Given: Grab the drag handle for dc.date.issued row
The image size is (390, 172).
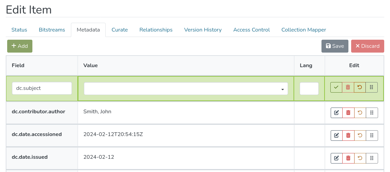Looking at the screenshot, I should (x=372, y=158).
